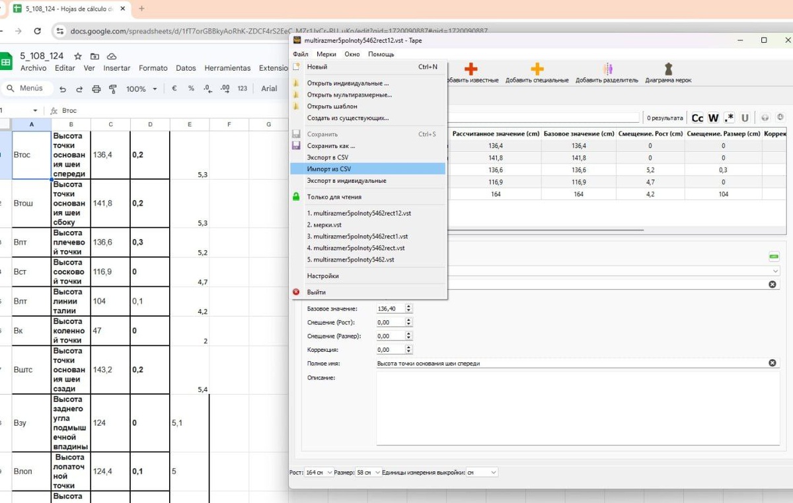The height and width of the screenshot is (503, 793).
Task: Format as percent with % button
Action: (191, 88)
